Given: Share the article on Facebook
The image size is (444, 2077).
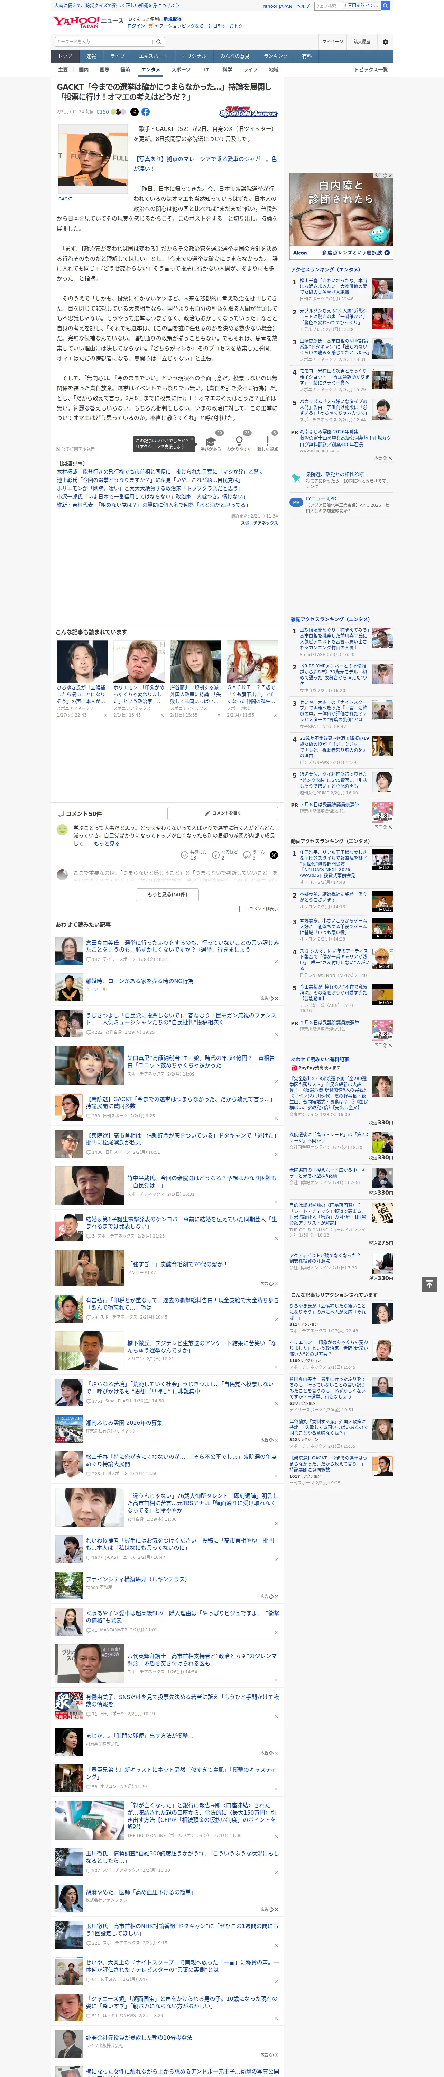Looking at the screenshot, I should click(146, 112).
